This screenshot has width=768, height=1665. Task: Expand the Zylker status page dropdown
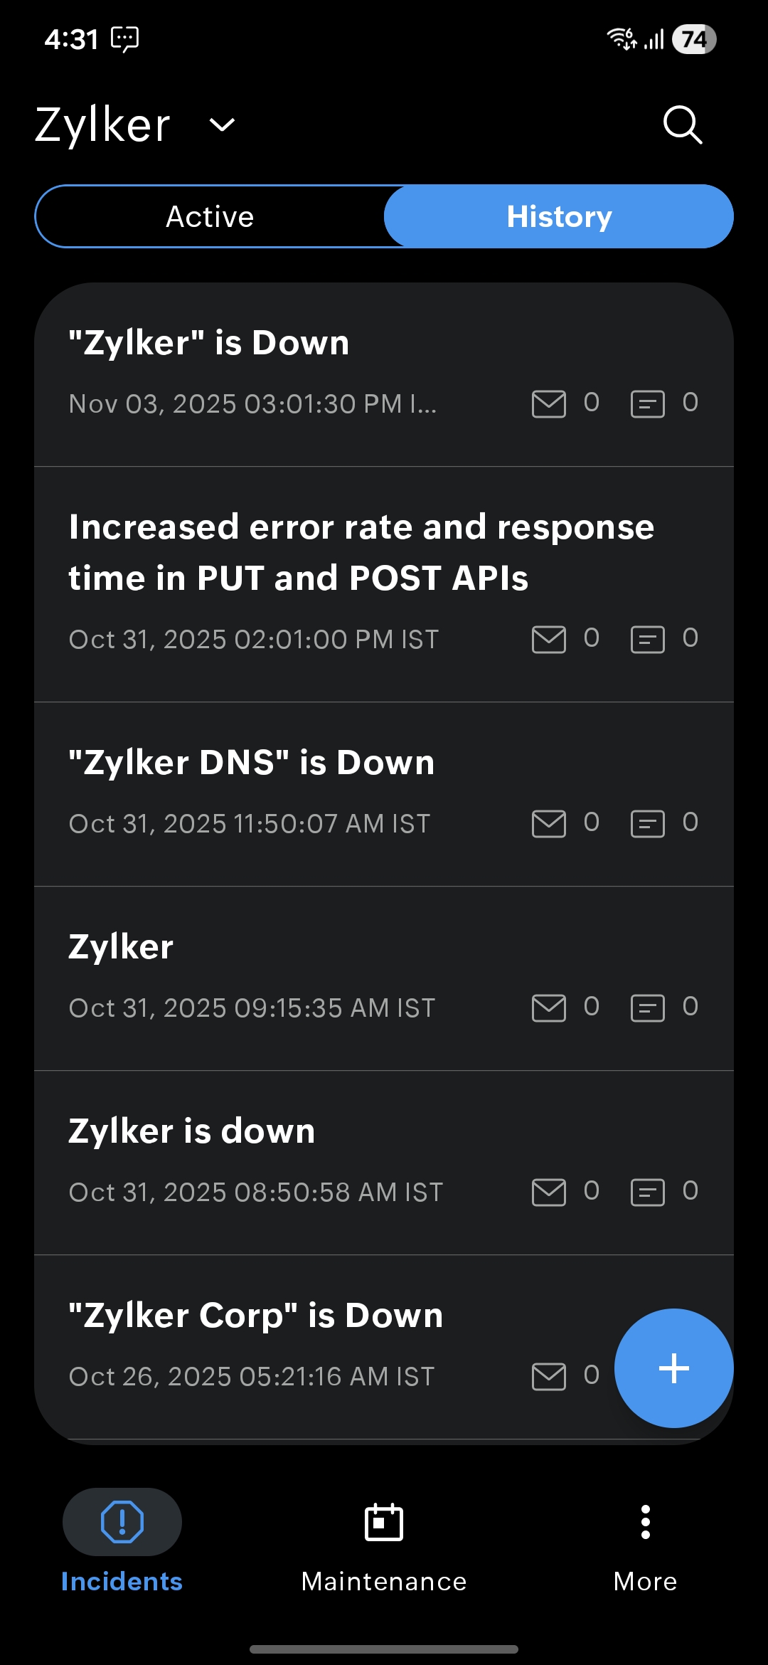(x=222, y=125)
